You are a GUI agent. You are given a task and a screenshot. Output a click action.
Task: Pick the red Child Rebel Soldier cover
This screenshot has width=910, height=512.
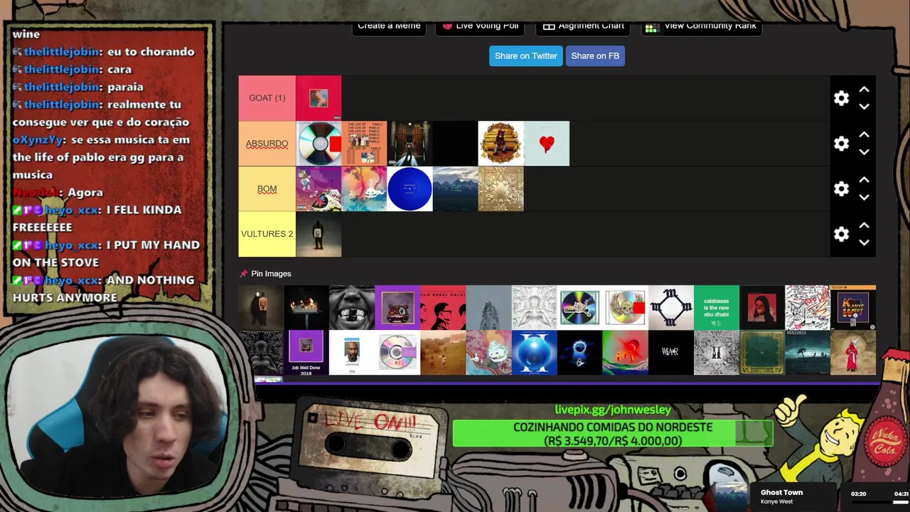pyautogui.click(x=443, y=308)
